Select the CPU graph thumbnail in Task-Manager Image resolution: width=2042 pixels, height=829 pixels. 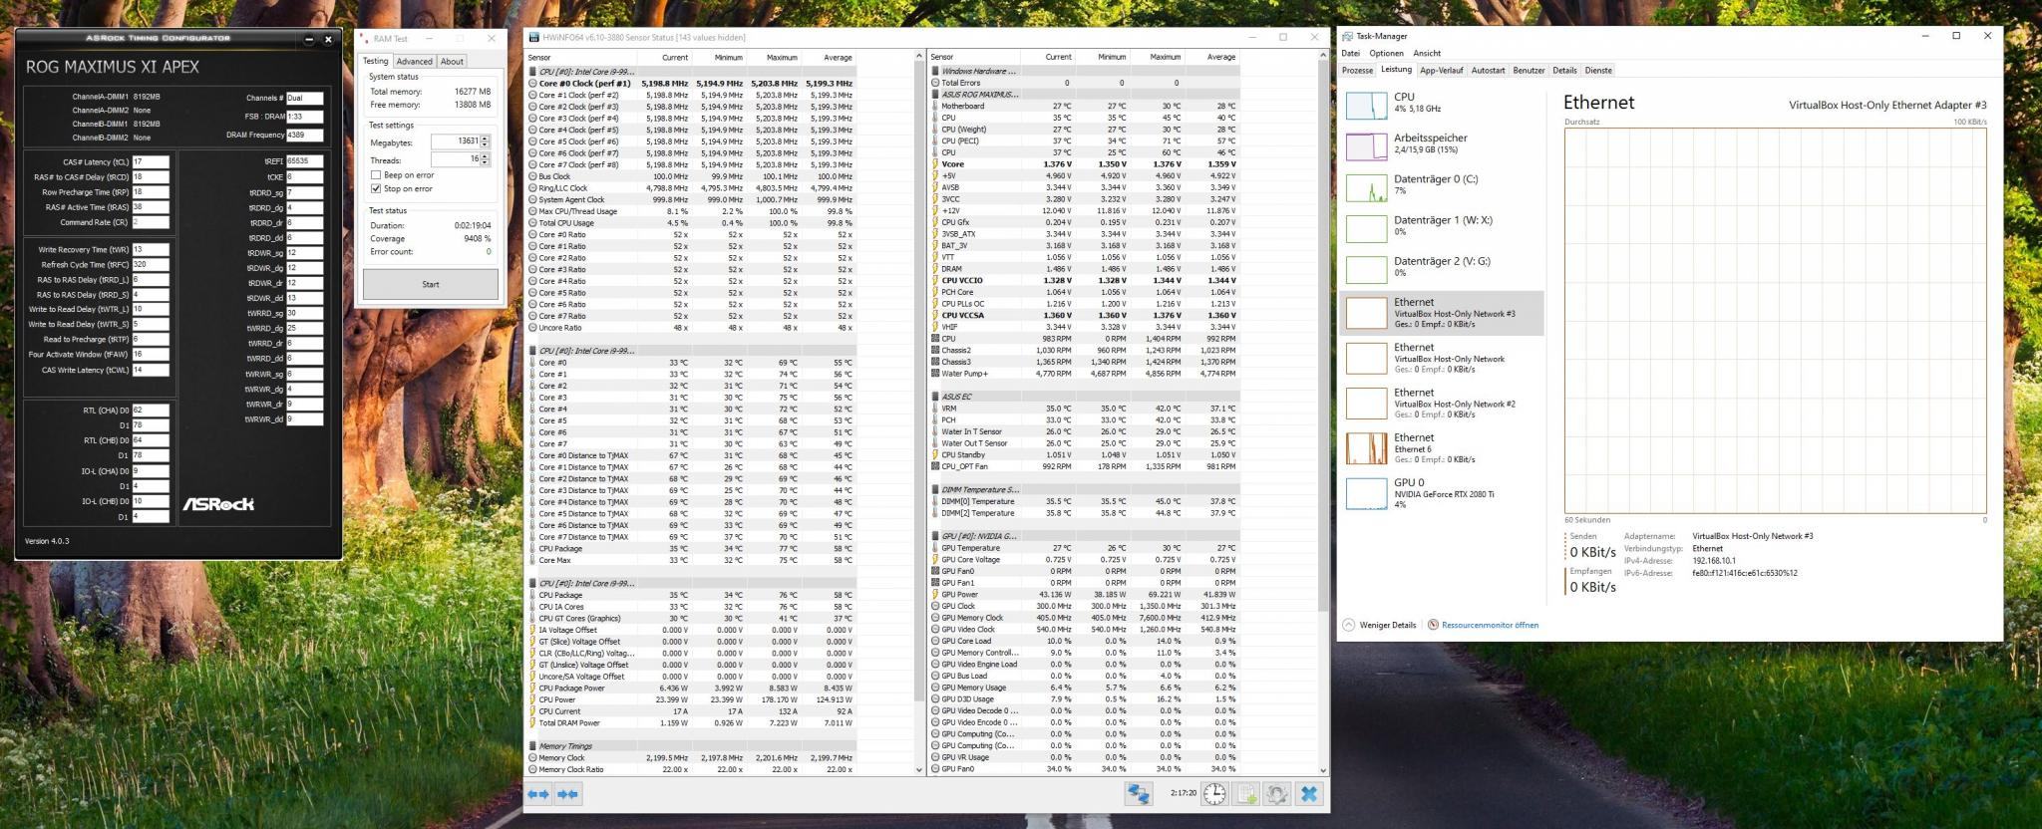pos(1366,106)
